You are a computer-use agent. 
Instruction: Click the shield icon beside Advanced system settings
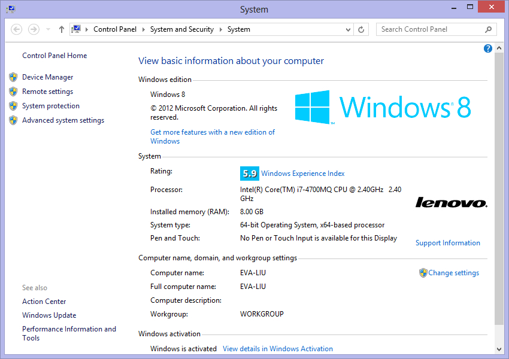tap(13, 120)
